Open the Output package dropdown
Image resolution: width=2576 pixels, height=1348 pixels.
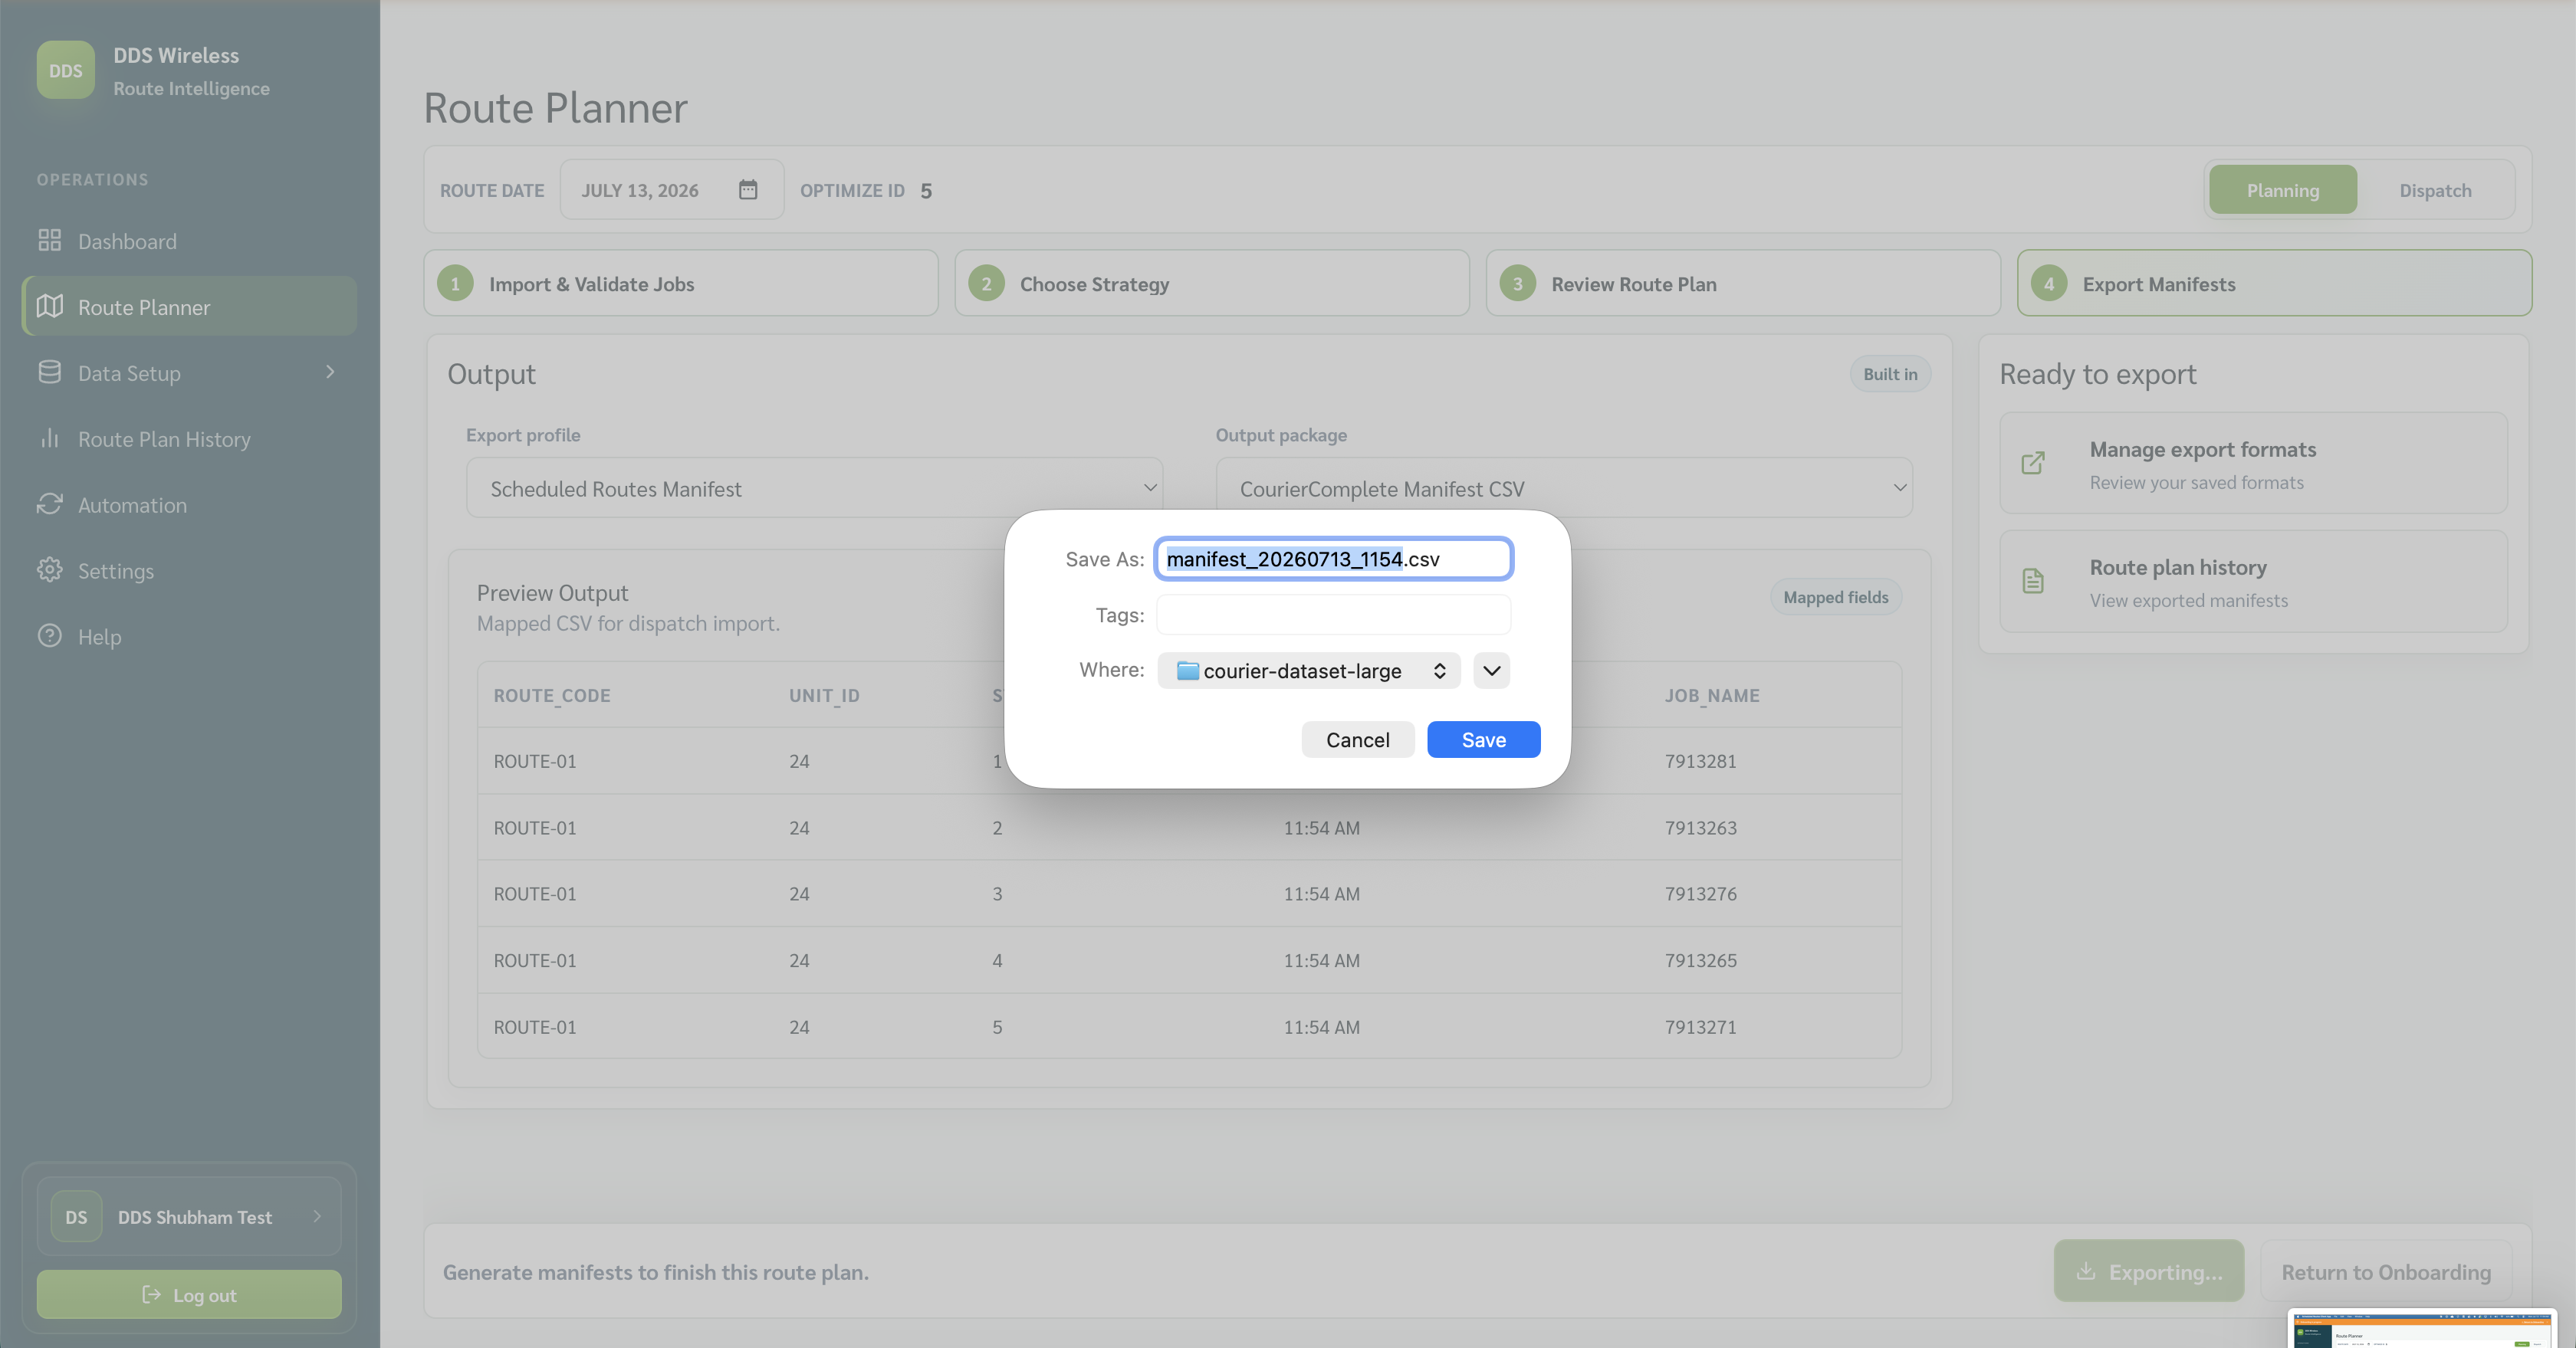1564,489
